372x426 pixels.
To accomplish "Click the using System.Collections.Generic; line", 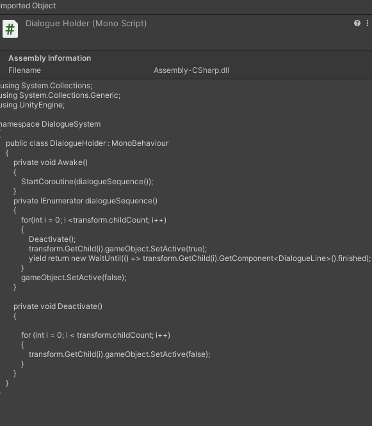I will tap(60, 95).
